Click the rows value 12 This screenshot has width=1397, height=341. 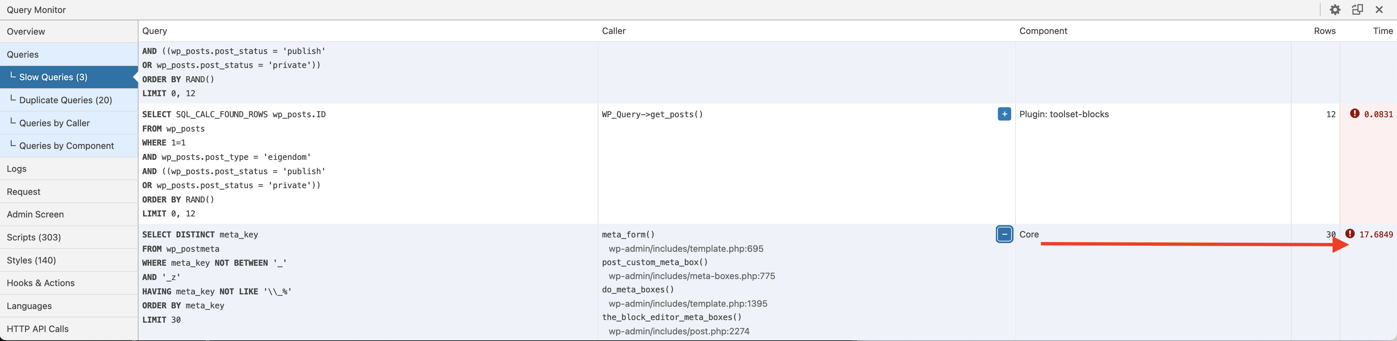pyautogui.click(x=1330, y=114)
